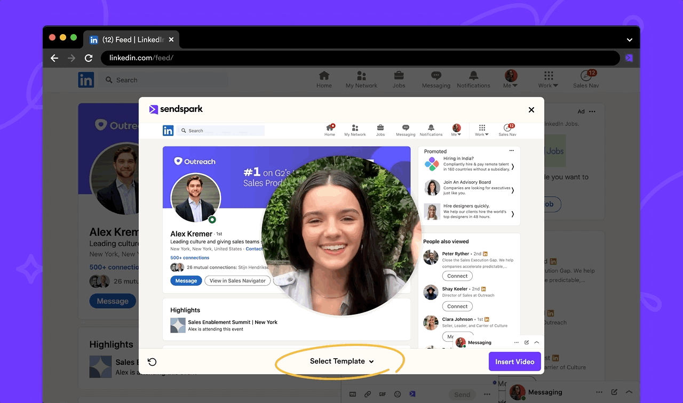Screen dimensions: 683x403
Task: Expand the bottom Messaging bar with the chevron
Action: pyautogui.click(x=629, y=392)
